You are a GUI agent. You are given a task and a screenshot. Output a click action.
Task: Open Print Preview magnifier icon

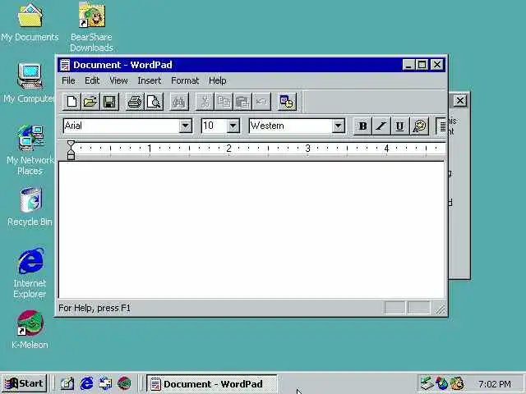(x=154, y=102)
